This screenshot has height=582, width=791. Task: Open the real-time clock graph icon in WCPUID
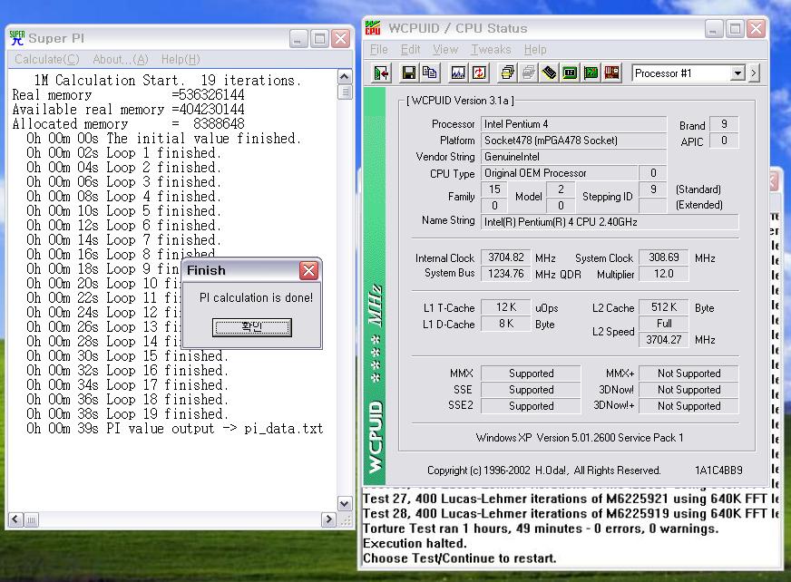coord(458,73)
